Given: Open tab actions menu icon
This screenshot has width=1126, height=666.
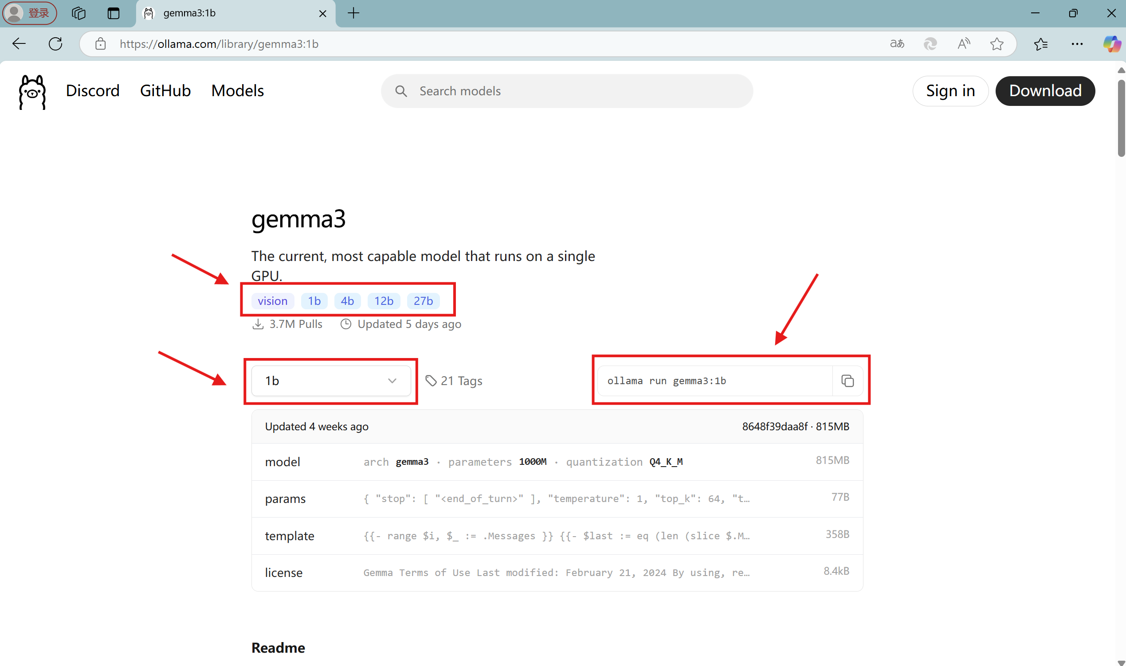Looking at the screenshot, I should (x=113, y=13).
